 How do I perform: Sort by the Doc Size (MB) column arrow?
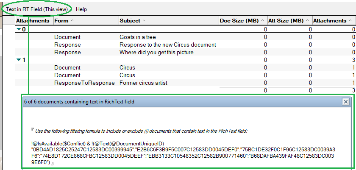click(263, 21)
